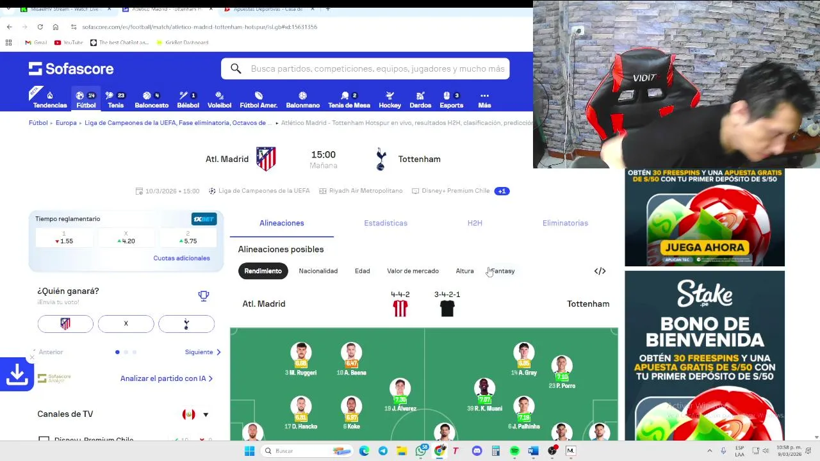The width and height of the screenshot is (820, 461).
Task: Switch to the Alineaciones tab
Action: click(x=282, y=223)
